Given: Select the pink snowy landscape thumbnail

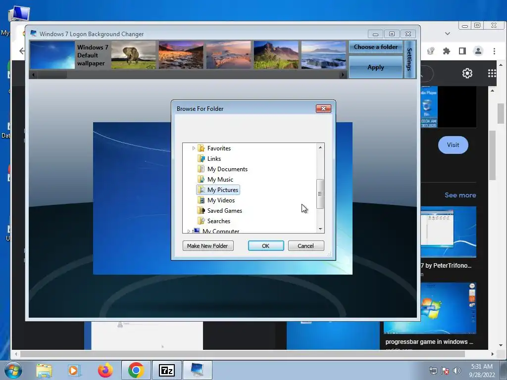Looking at the screenshot, I should click(x=229, y=55).
